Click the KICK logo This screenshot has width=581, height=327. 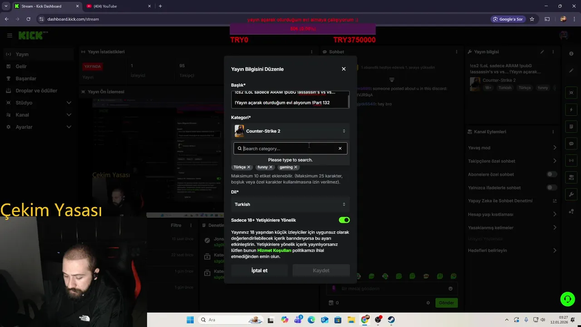click(x=31, y=35)
